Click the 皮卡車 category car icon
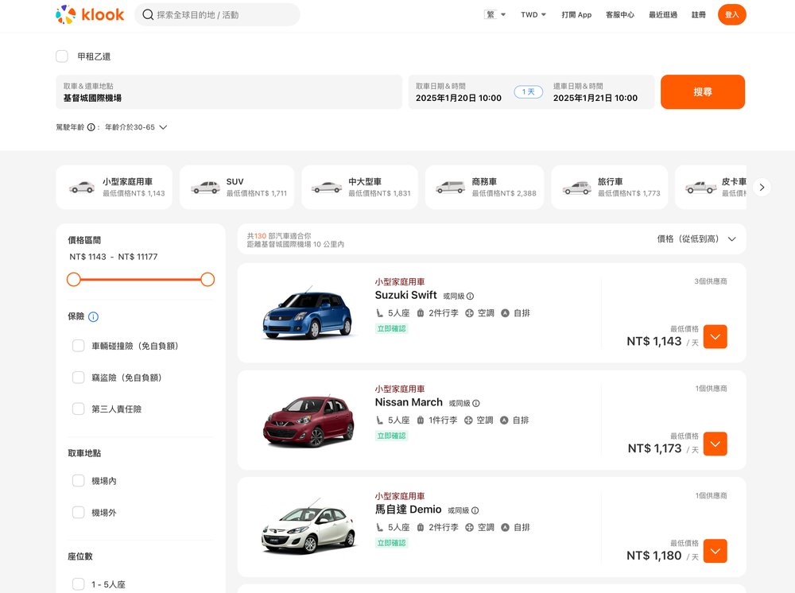 coord(700,186)
